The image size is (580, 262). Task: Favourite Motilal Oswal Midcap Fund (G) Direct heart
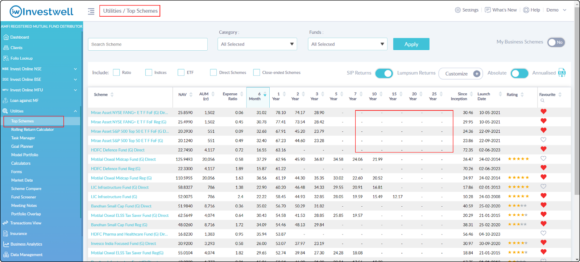pyautogui.click(x=543, y=159)
